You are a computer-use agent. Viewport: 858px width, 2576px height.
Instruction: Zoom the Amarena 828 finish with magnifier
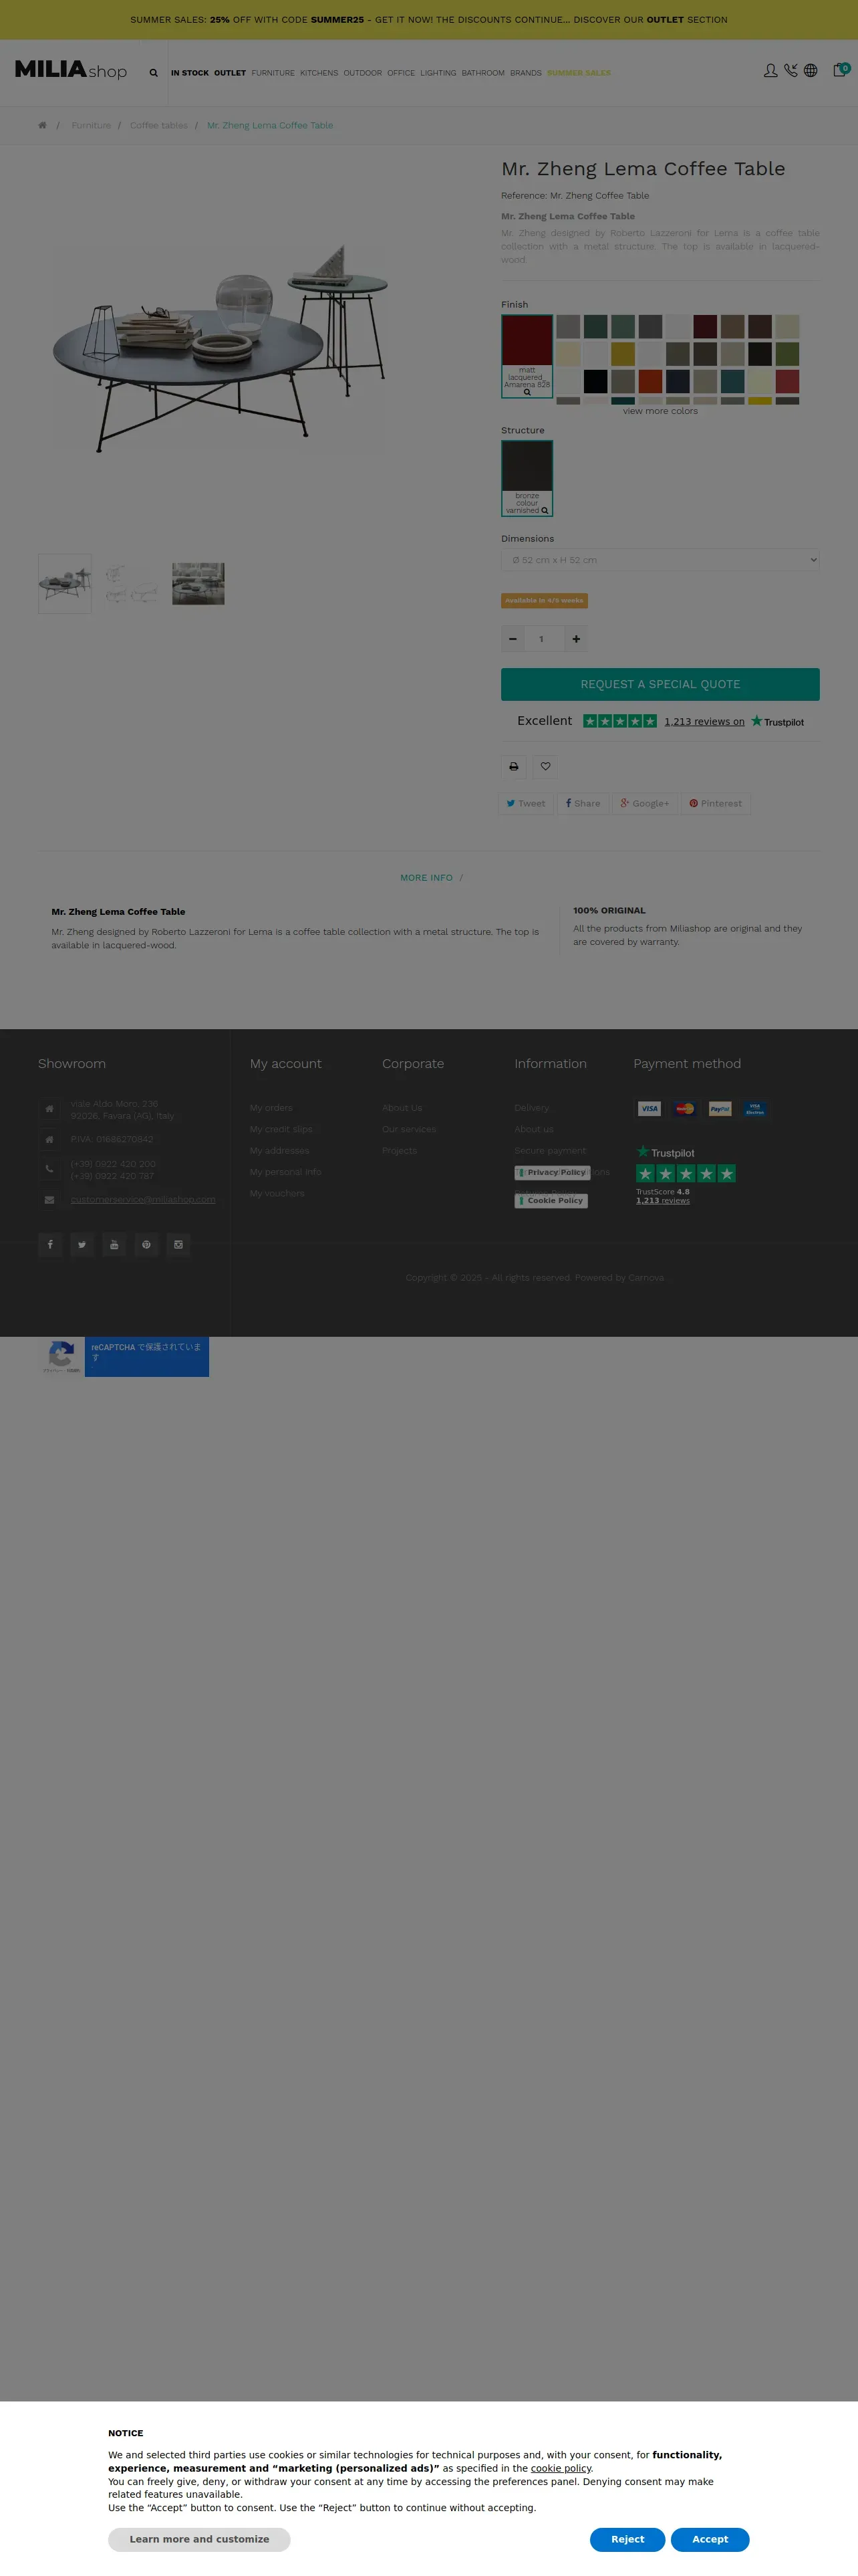pos(527,392)
